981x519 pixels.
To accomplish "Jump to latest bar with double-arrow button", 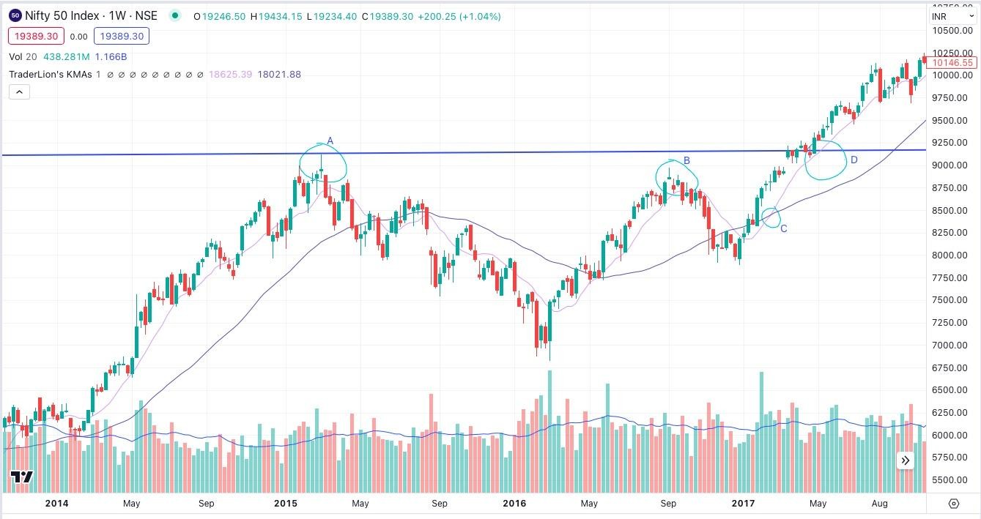I will coord(906,460).
